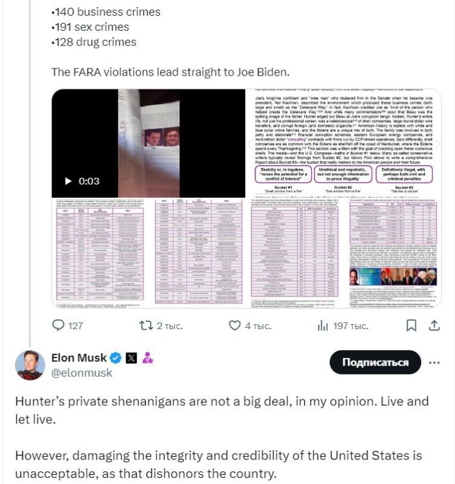The height and width of the screenshot is (484, 455).
Task: Open the bottom-left table image
Action: (x=148, y=252)
